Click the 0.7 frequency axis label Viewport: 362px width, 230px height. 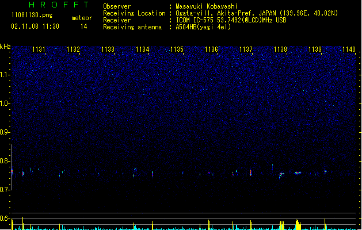click(5, 190)
